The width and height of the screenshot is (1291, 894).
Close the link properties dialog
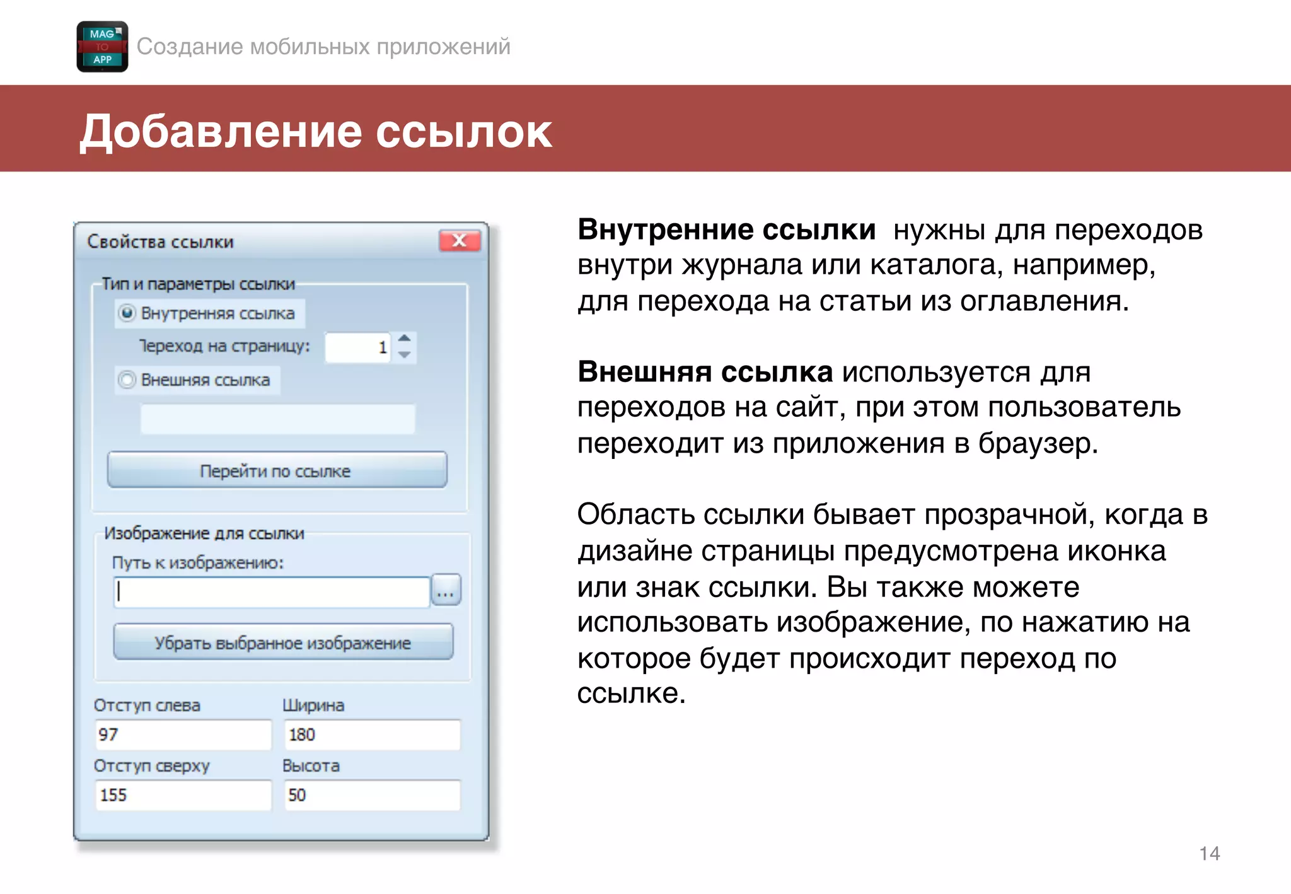[460, 241]
